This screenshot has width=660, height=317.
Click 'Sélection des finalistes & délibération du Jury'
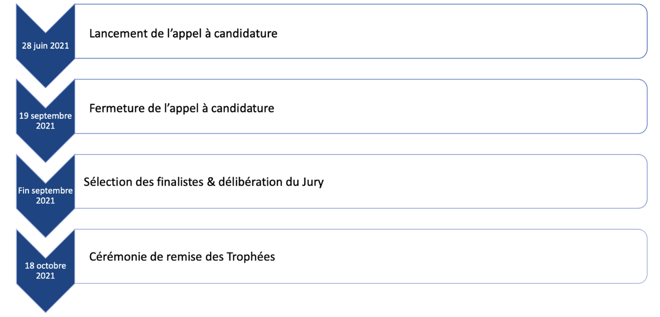pos(203,182)
